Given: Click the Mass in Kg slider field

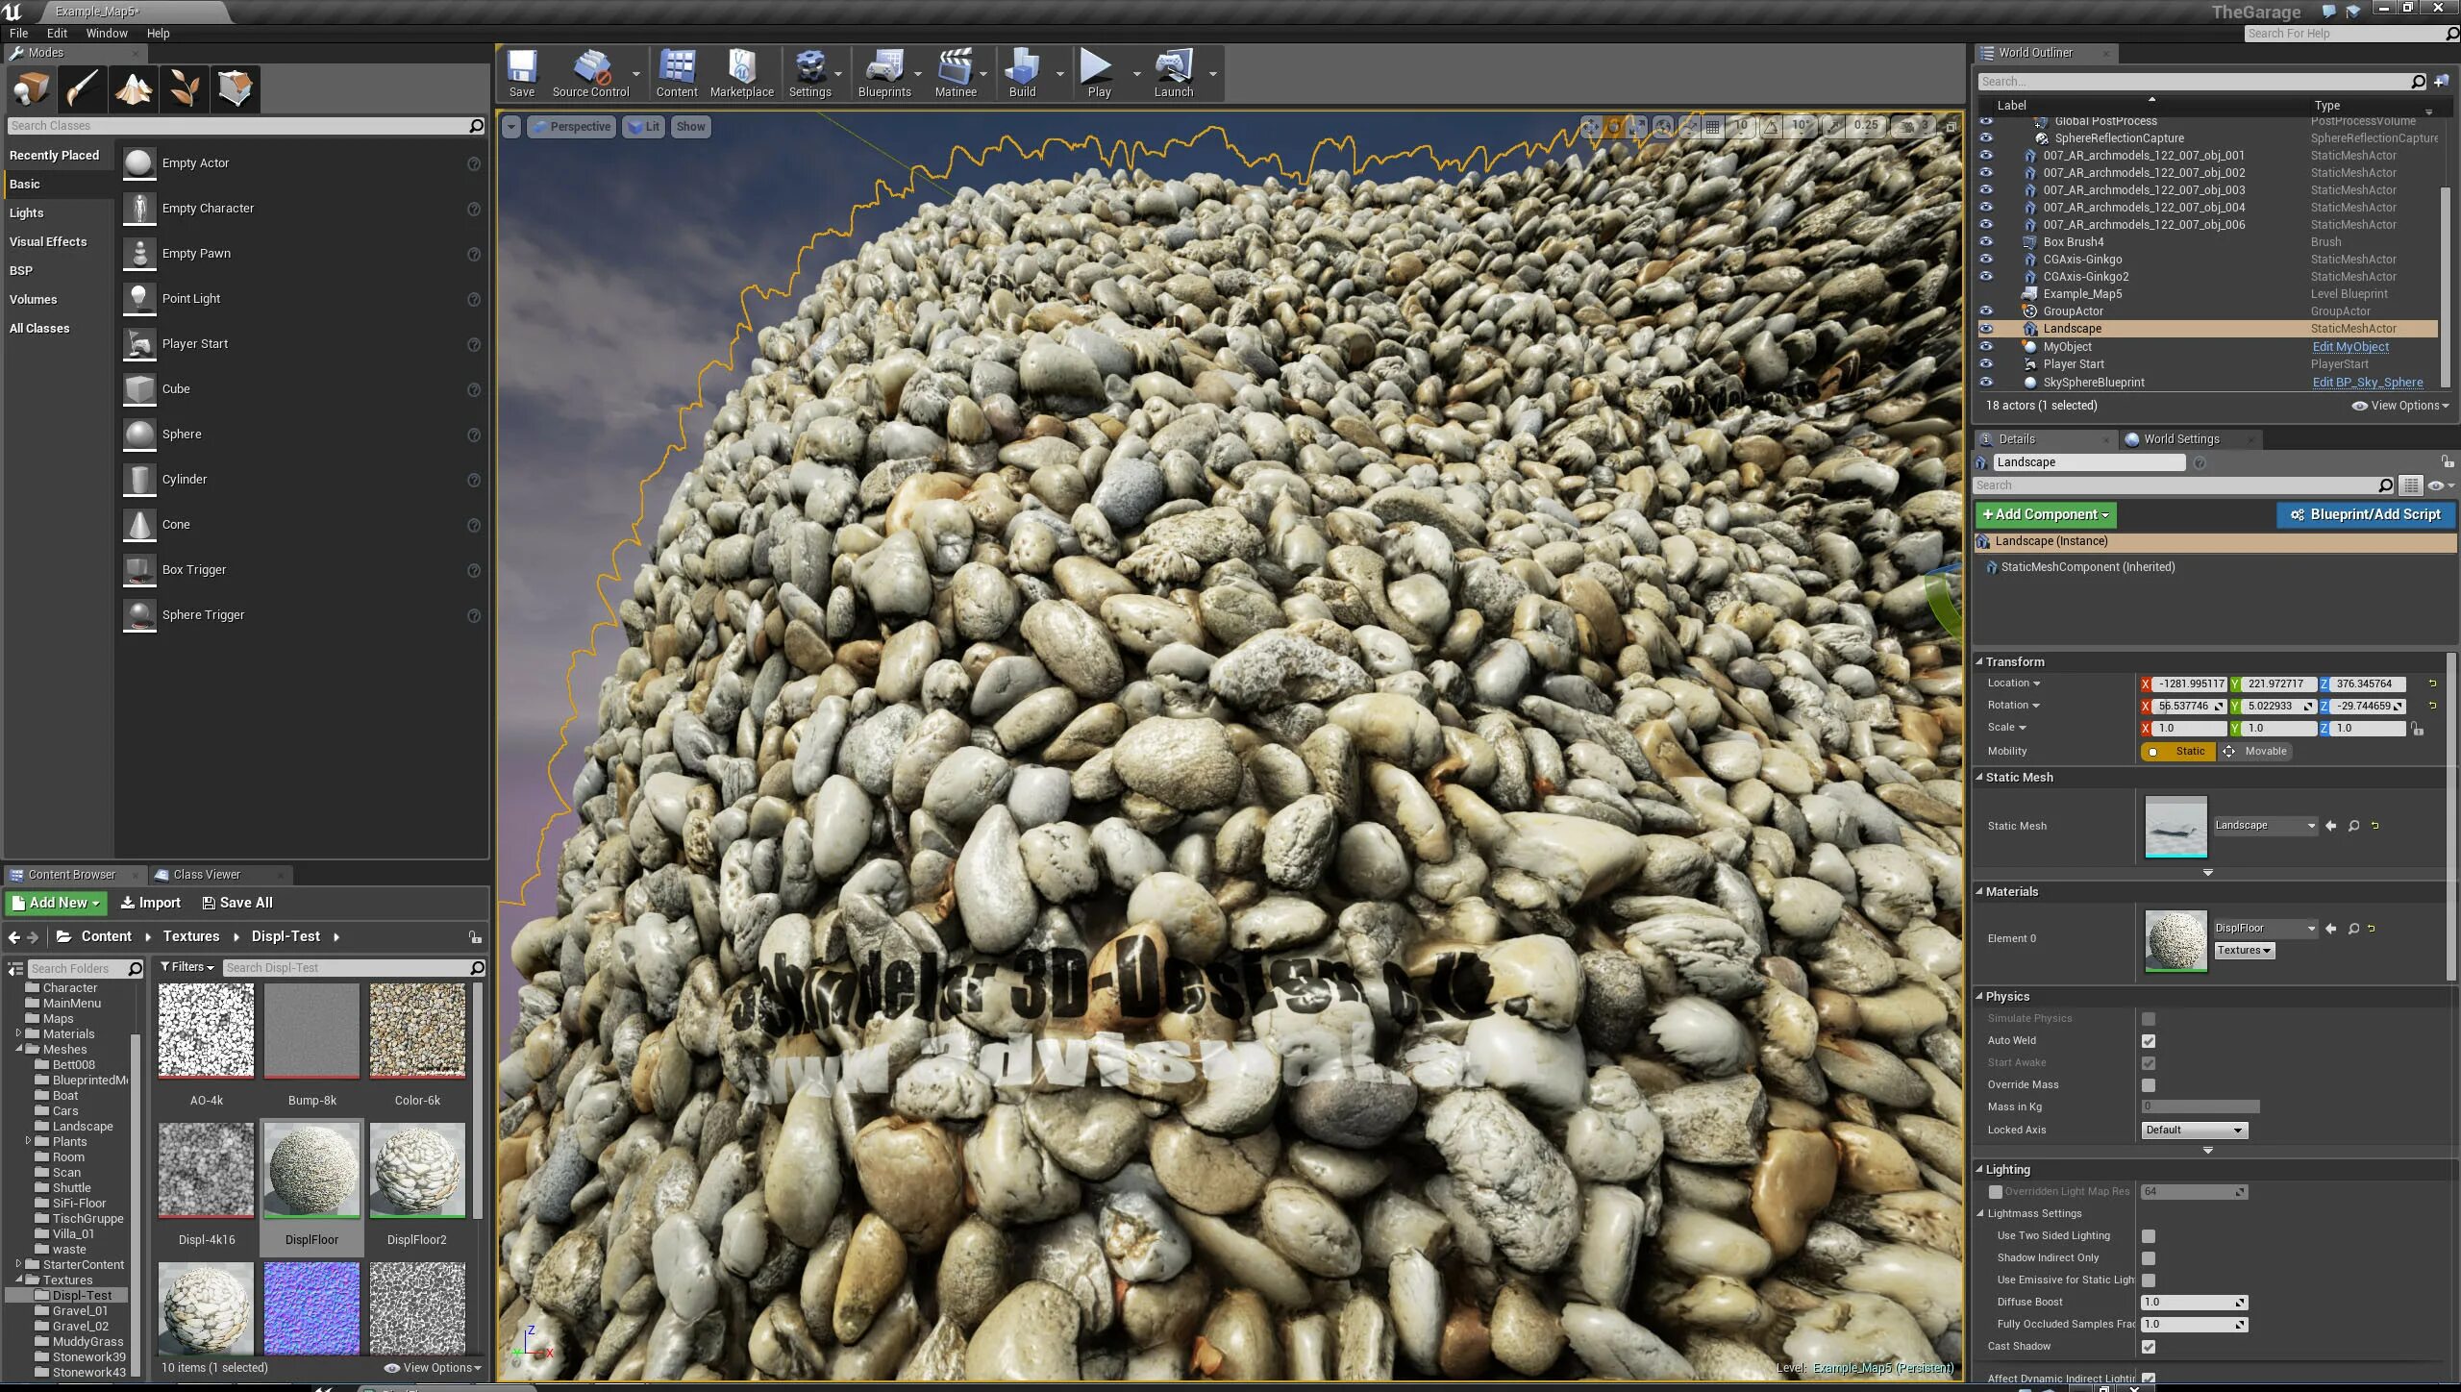Looking at the screenshot, I should click(2200, 1107).
